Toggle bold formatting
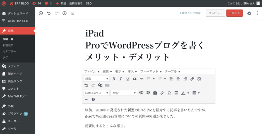The height and width of the screenshot is (134, 262). (x=114, y=79)
